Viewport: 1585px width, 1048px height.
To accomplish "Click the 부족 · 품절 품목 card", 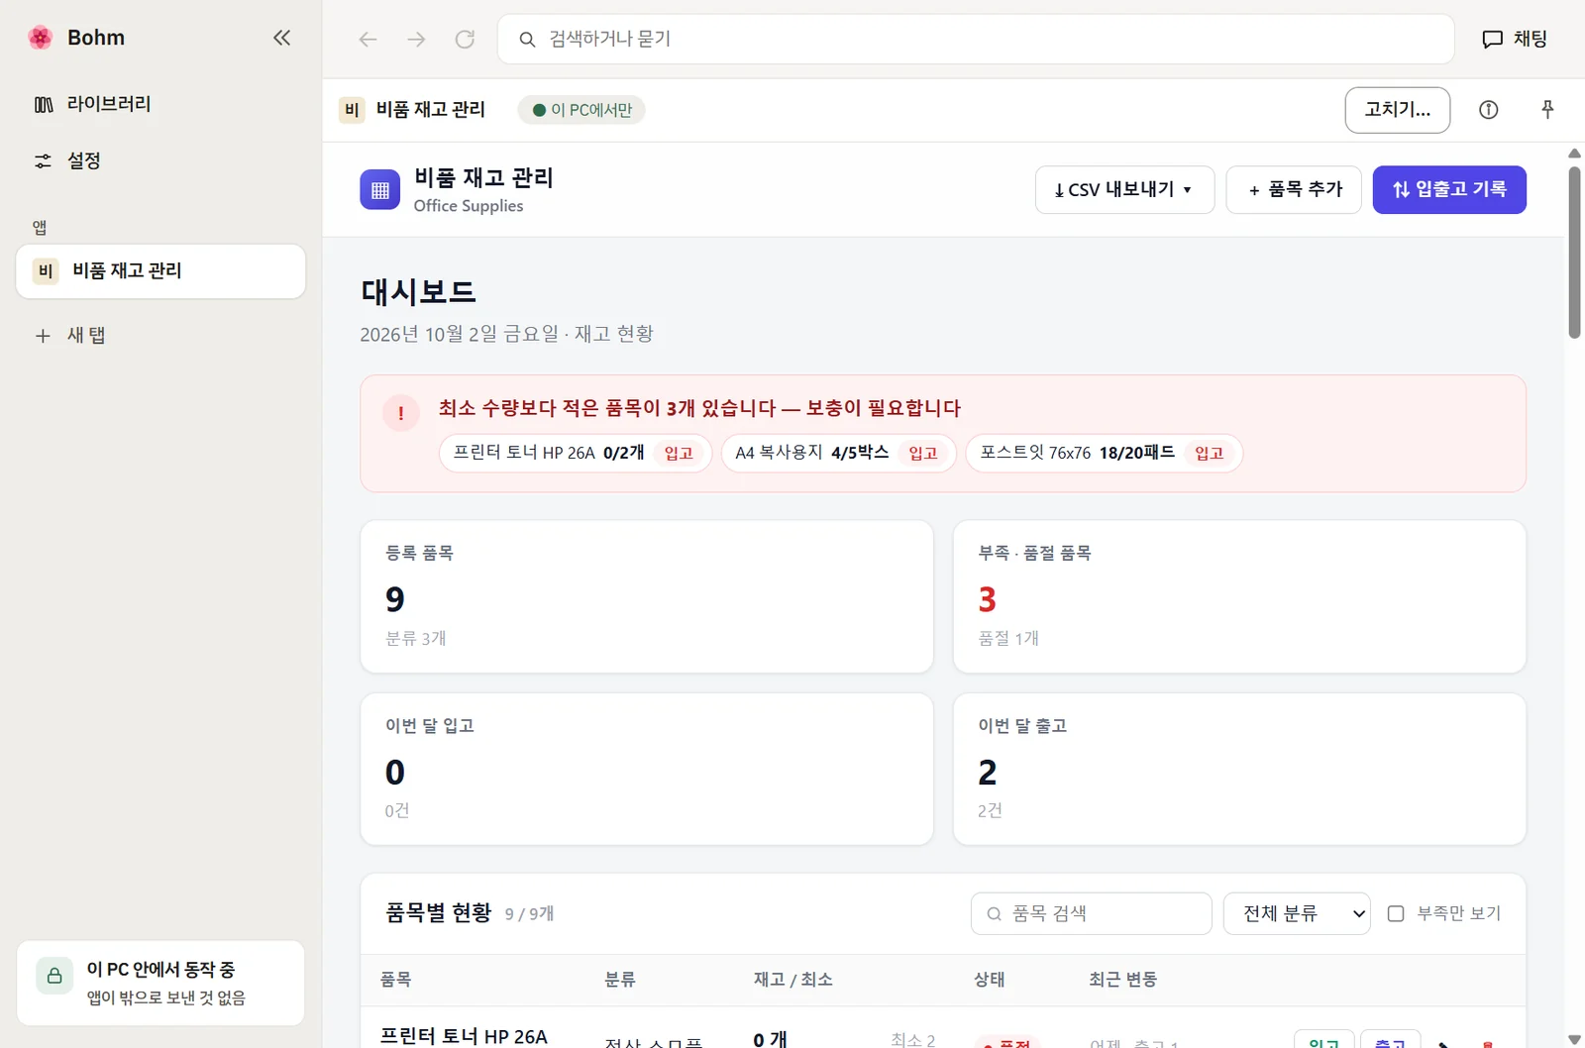I will click(1239, 596).
